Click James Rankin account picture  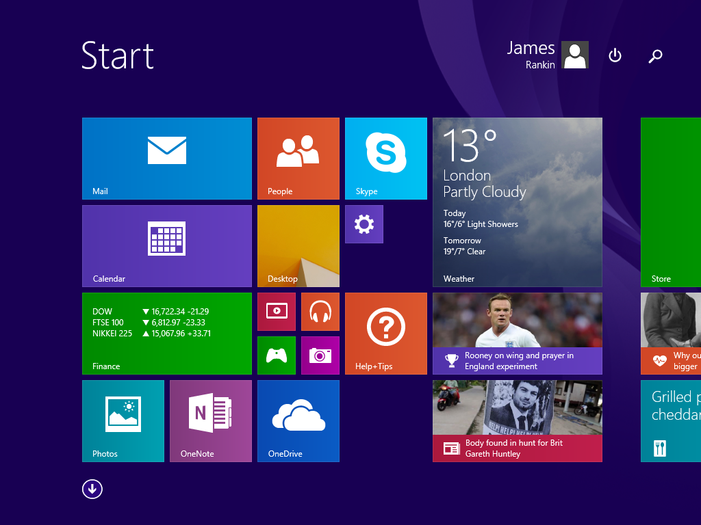(575, 55)
